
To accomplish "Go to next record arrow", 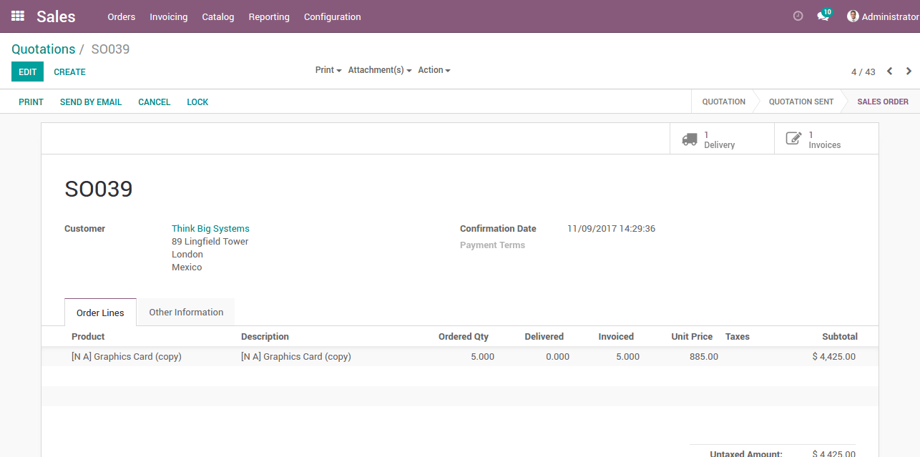I will pyautogui.click(x=909, y=71).
